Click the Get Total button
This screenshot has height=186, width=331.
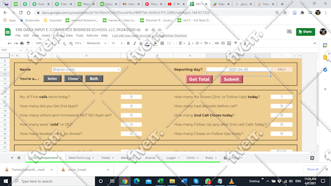(199, 79)
